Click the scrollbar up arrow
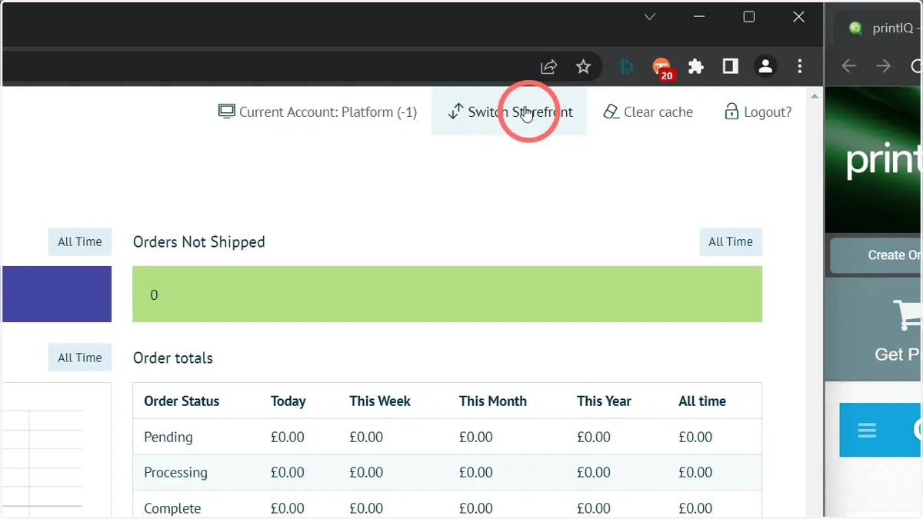This screenshot has height=519, width=923. click(x=815, y=96)
